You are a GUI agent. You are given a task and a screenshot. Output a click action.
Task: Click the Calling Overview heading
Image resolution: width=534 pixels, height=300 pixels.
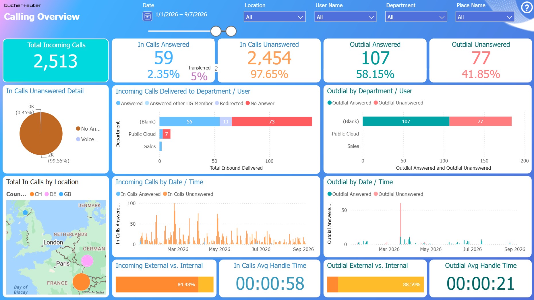[x=42, y=17]
